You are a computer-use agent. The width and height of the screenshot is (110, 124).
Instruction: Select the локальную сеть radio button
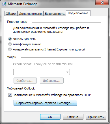[x=10, y=39]
